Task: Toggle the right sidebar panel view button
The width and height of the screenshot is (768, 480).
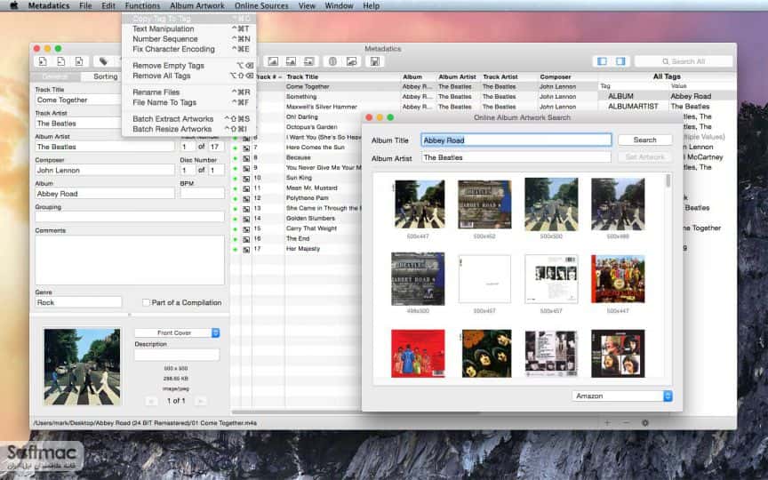Action: click(620, 61)
